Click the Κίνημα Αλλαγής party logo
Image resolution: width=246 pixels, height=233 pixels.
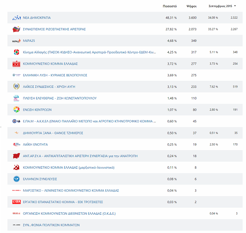16,52
